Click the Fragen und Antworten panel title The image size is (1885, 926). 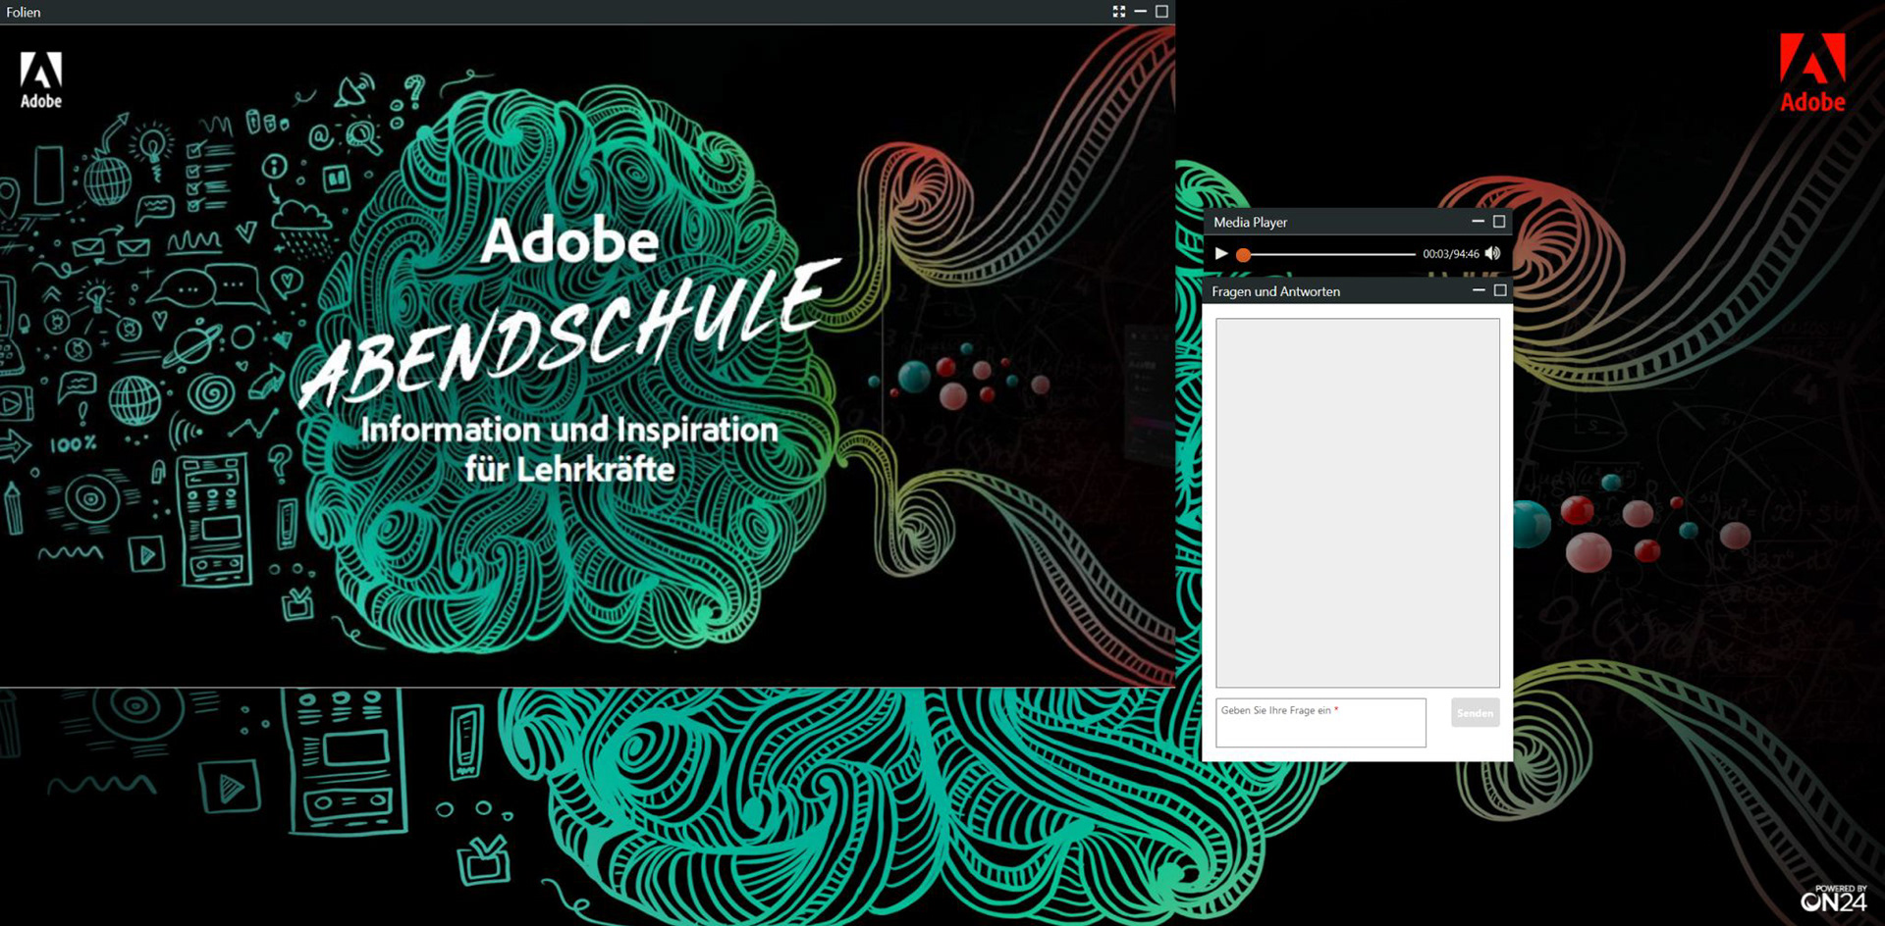[1275, 291]
